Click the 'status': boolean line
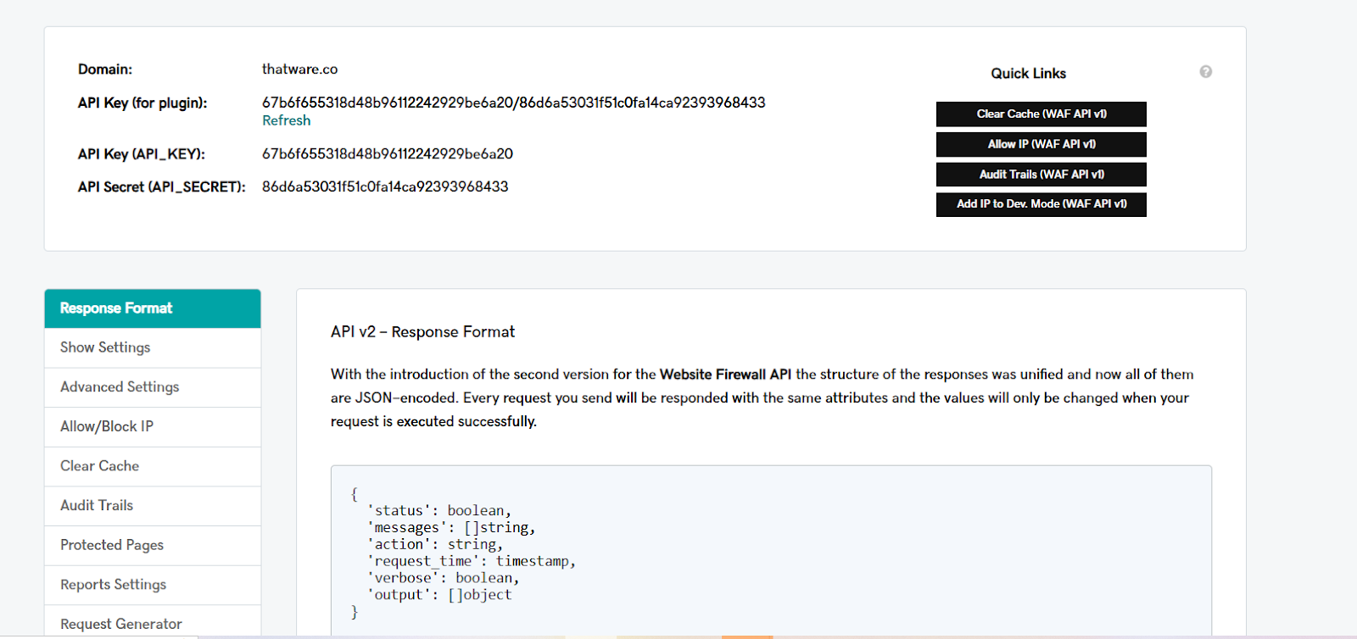1357x639 pixels. click(x=439, y=510)
